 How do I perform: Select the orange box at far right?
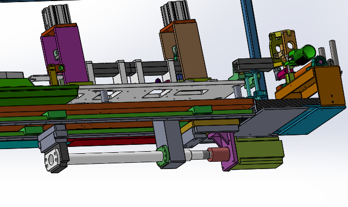tap(329, 86)
